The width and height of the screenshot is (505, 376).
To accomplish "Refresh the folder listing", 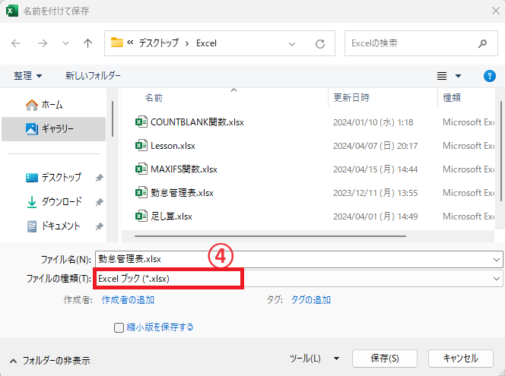I will (x=320, y=44).
